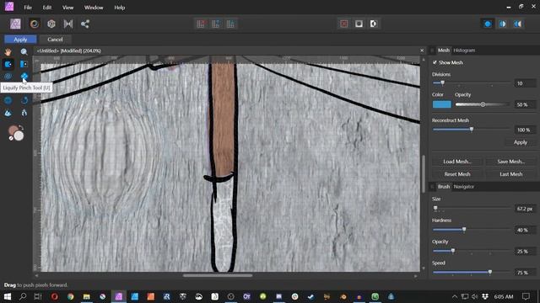
Task: Click the Invert Mask icon
Action: (374, 24)
